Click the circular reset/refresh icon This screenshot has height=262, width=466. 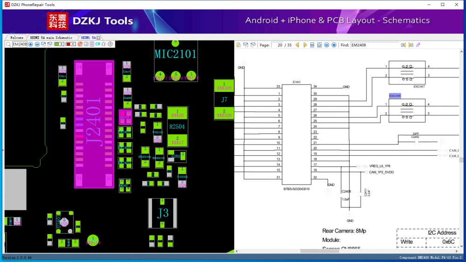(x=110, y=44)
